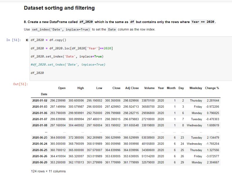Click the In [51] prompt label
Image resolution: width=232 pixels, height=175 pixels.
(14, 40)
